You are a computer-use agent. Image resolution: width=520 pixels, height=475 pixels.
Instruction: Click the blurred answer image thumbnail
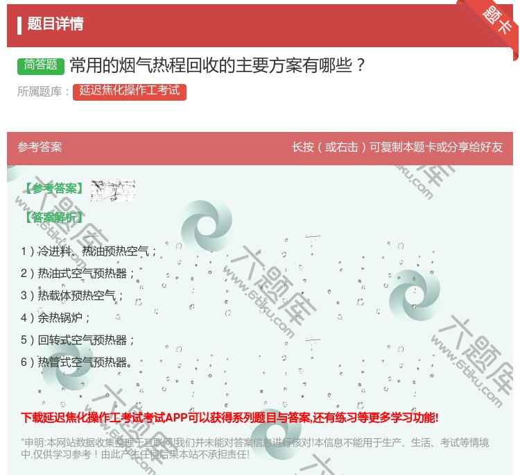[113, 190]
